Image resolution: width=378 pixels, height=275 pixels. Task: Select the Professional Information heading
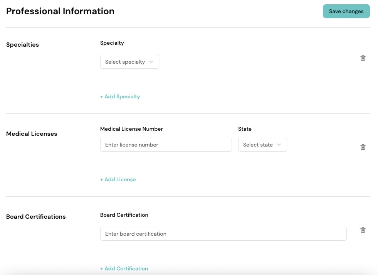[60, 11]
